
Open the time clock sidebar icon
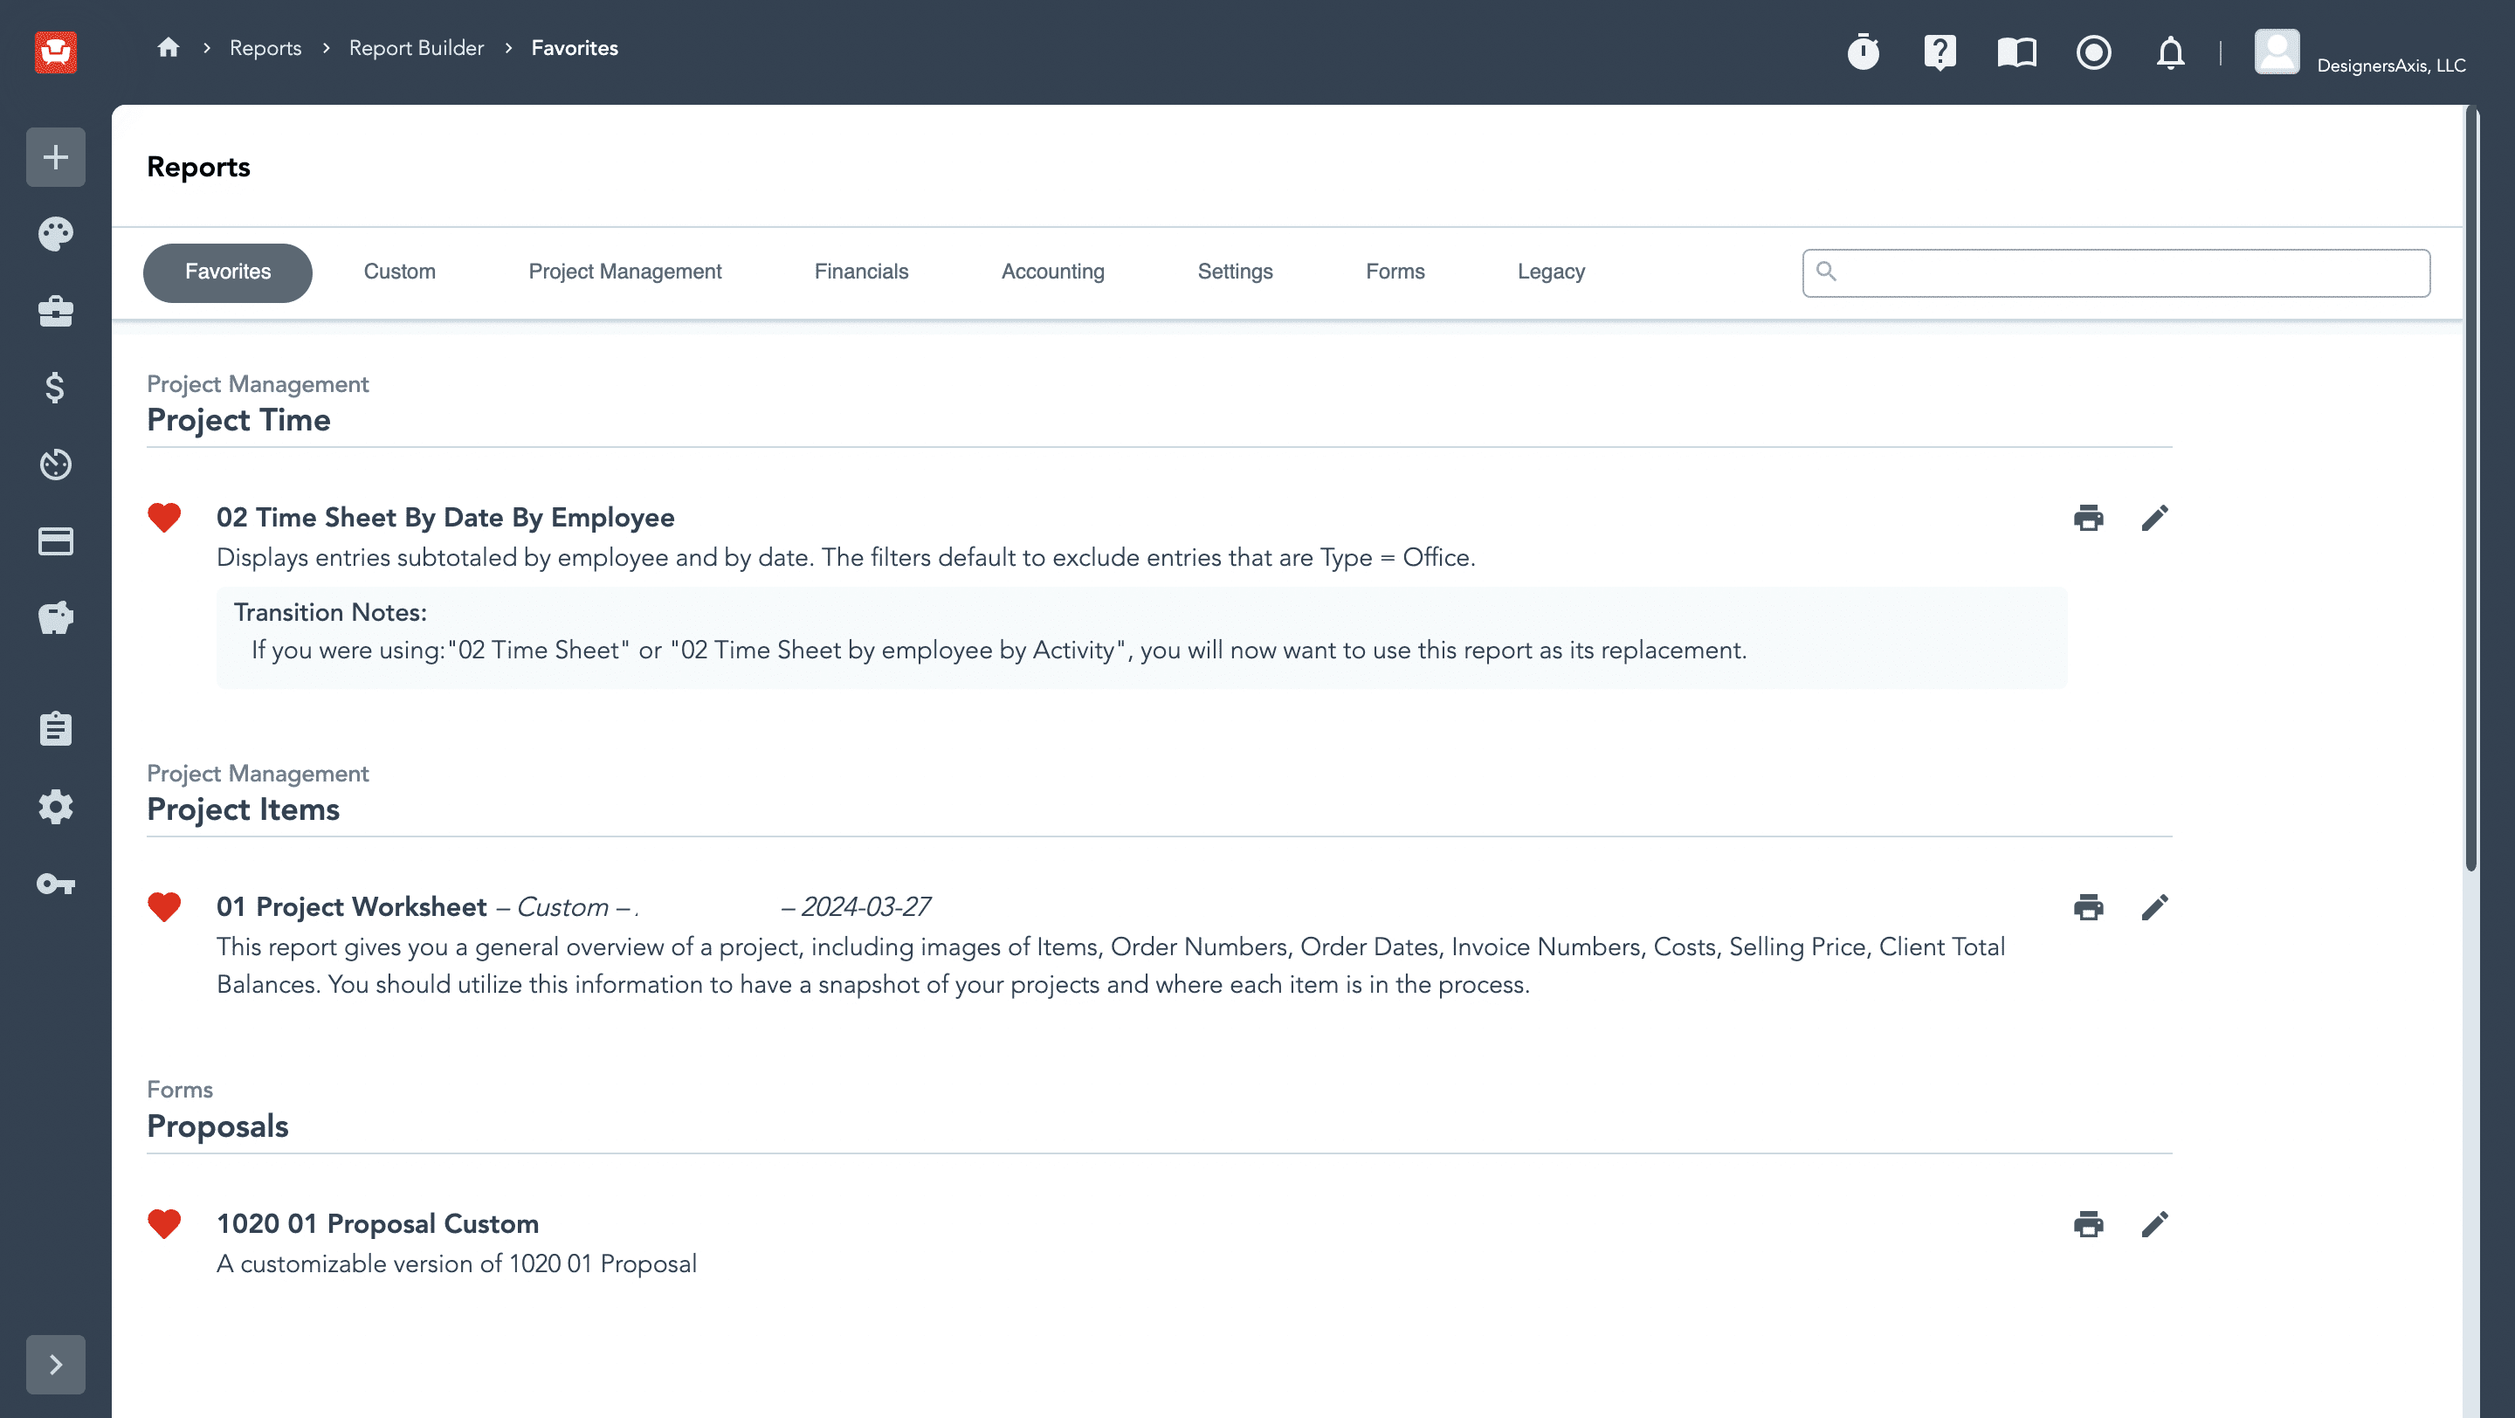click(x=56, y=465)
